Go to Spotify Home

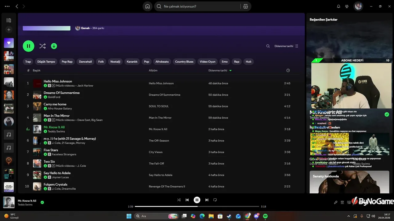click(147, 6)
